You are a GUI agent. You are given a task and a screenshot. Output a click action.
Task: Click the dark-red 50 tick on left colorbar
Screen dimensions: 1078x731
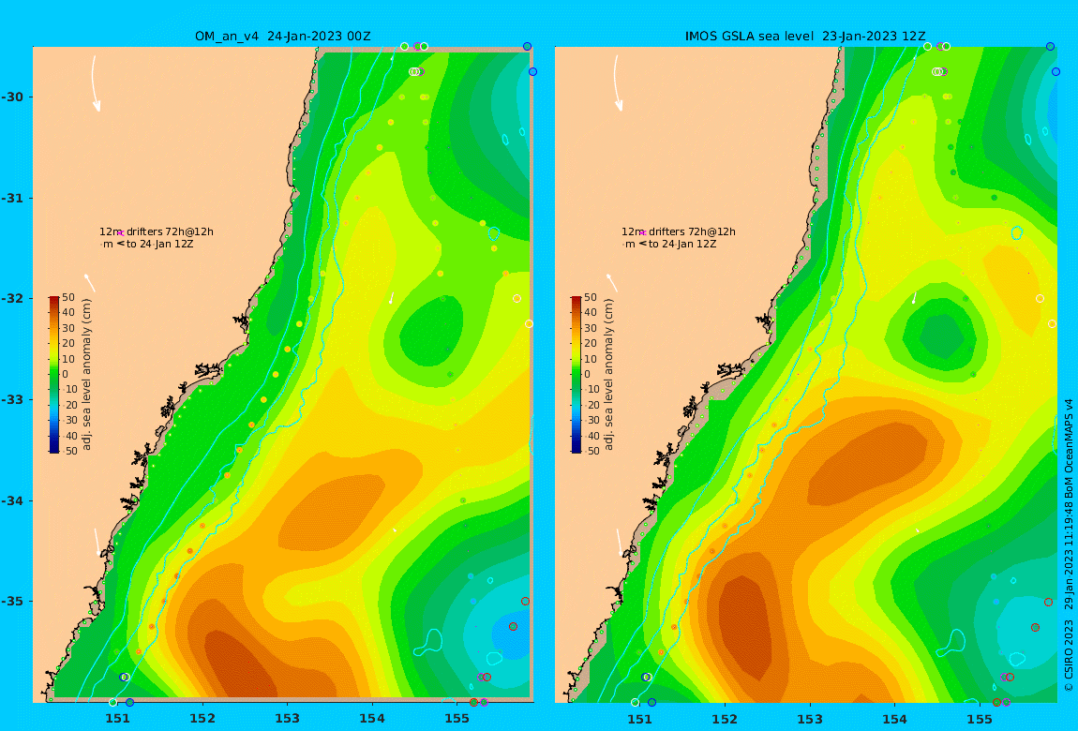coord(68,297)
